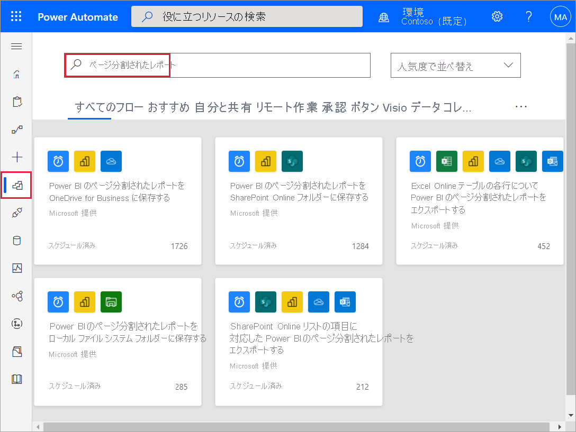This screenshot has height=432, width=576.
Task: Open Connectors plug icon in sidebar
Action: pos(17,213)
